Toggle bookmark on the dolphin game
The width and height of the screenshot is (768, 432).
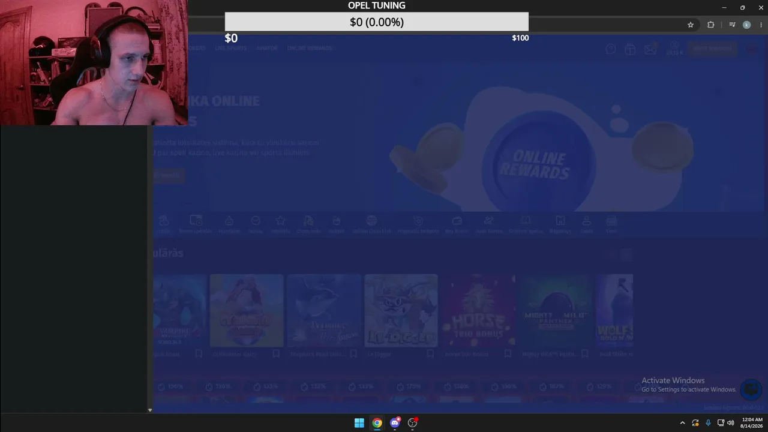(353, 354)
